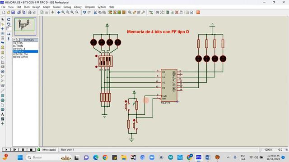Zoom out of the schematic
The height and width of the screenshot is (162, 289).
click(x=68, y=12)
